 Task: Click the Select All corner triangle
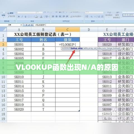click(x=3, y=29)
